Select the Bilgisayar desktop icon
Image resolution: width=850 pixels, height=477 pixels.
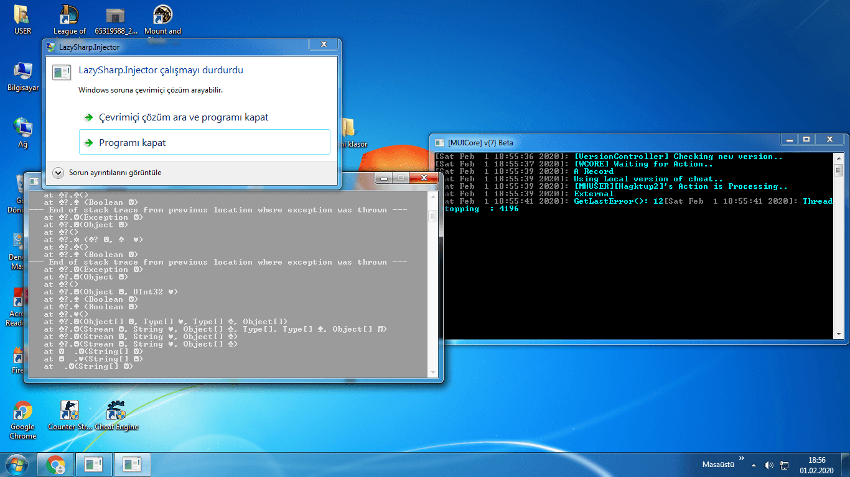pyautogui.click(x=23, y=77)
